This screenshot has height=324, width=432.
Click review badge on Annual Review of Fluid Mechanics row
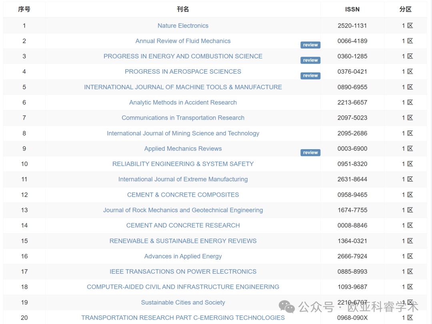[x=310, y=45]
